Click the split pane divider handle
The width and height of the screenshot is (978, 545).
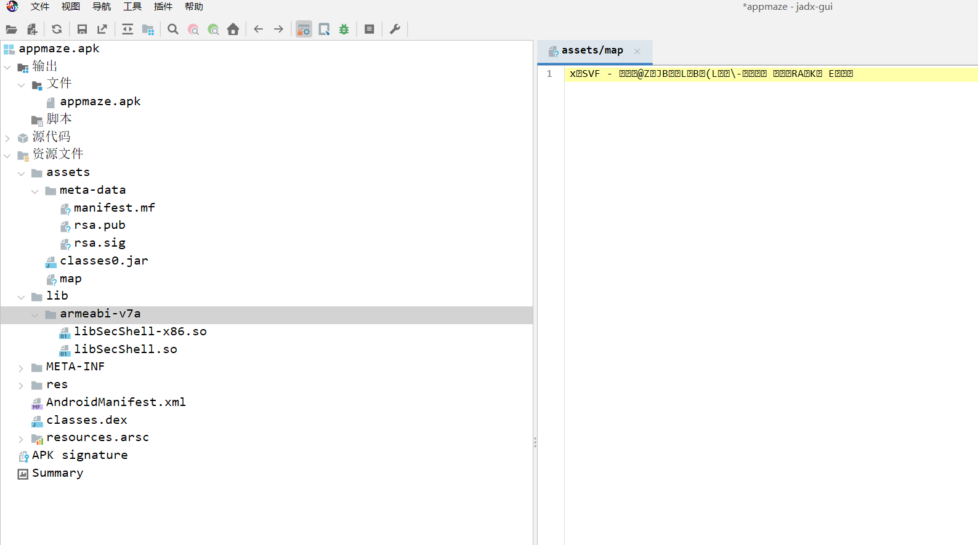[535, 442]
